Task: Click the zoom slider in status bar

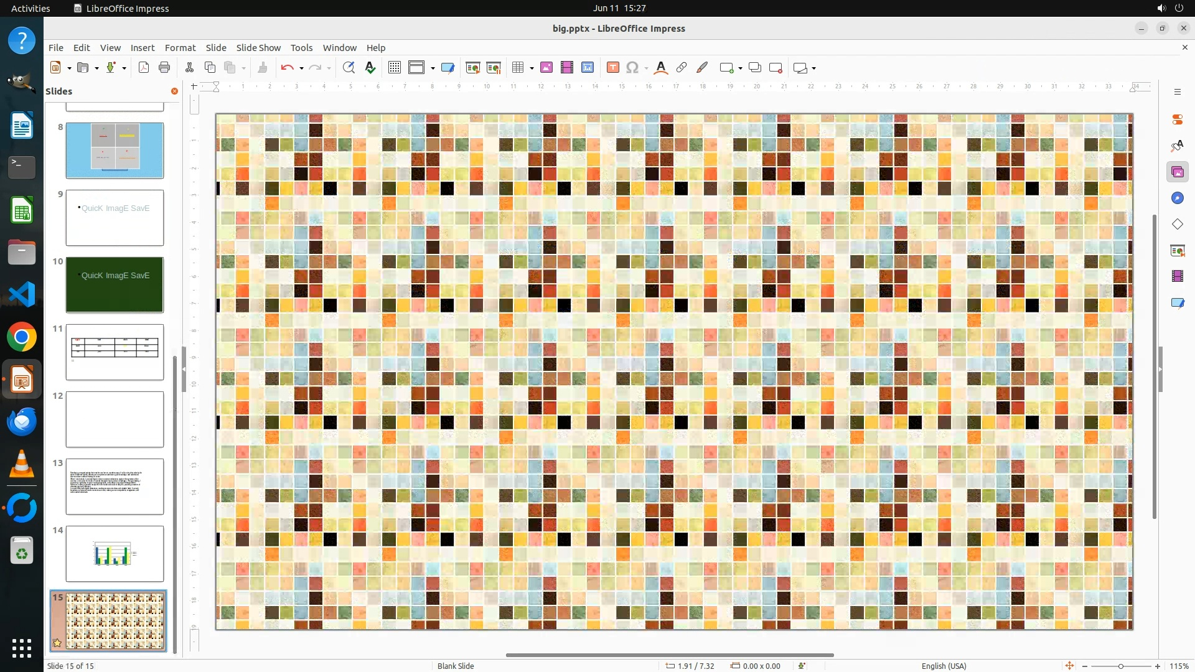Action: [x=1120, y=666]
